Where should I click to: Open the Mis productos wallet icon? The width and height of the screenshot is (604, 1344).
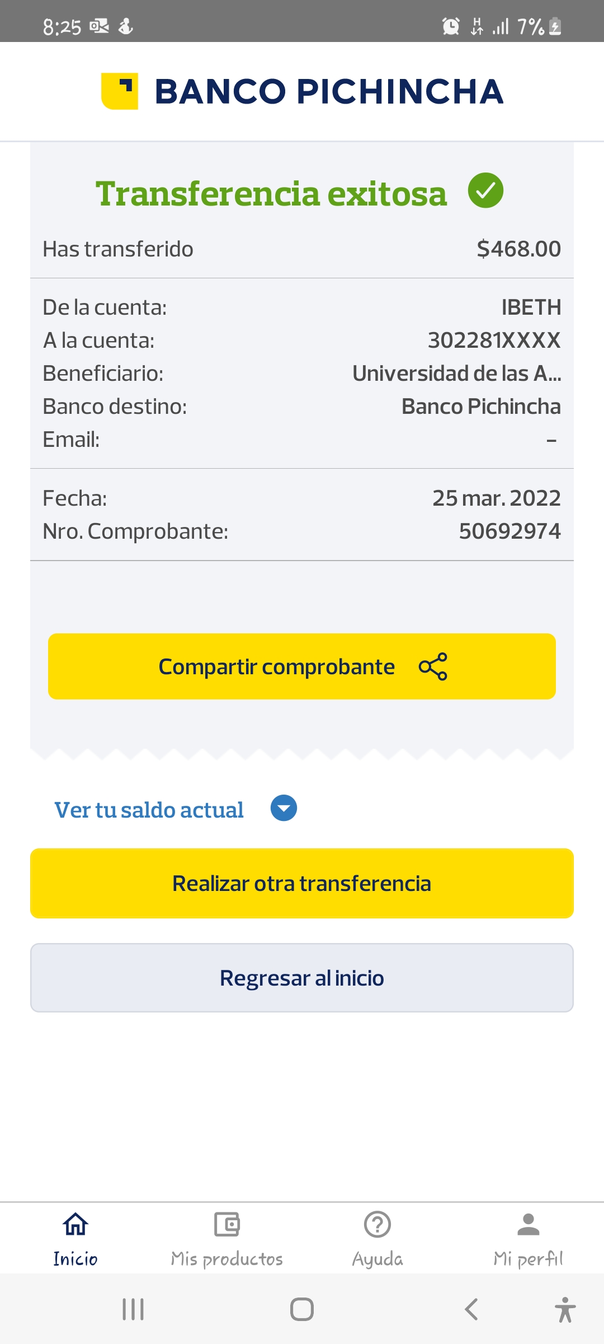226,1224
